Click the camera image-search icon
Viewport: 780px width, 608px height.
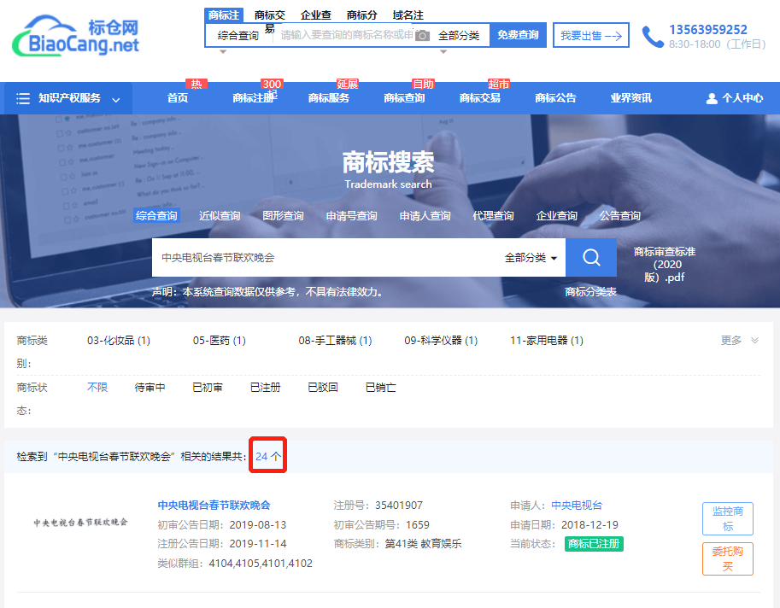click(x=422, y=36)
